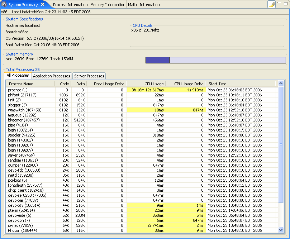Image resolution: width=290 pixels, height=239 pixels.
Task: Click the System Memory usage bar
Action: coord(215,60)
